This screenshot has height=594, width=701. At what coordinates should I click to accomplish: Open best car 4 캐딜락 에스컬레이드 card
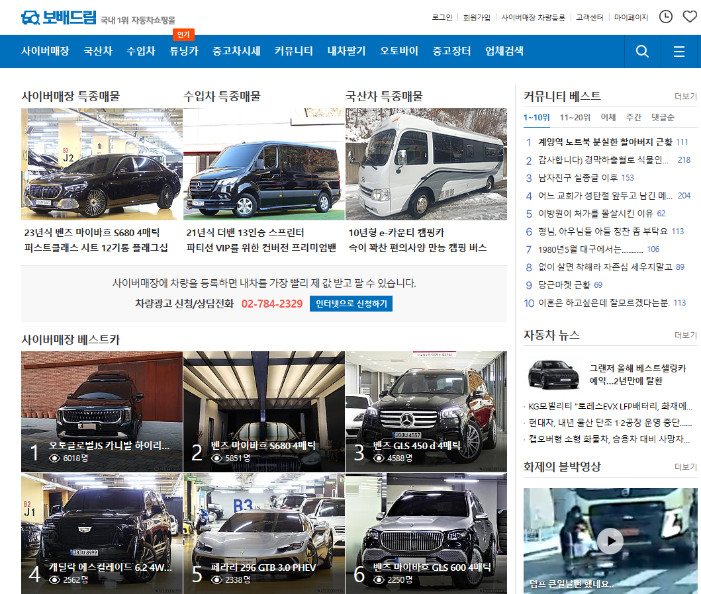pos(102,534)
